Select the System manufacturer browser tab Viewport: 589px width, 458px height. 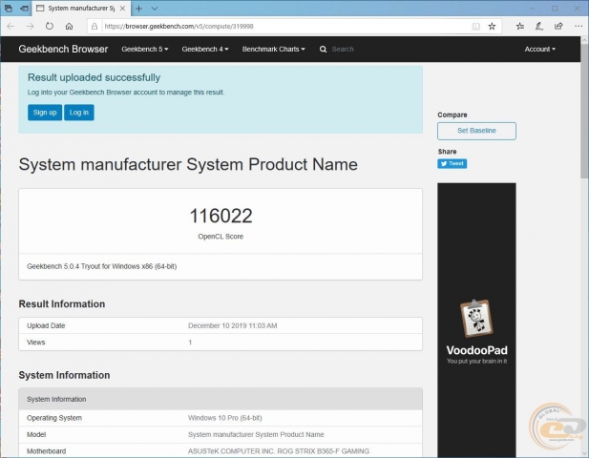click(81, 9)
